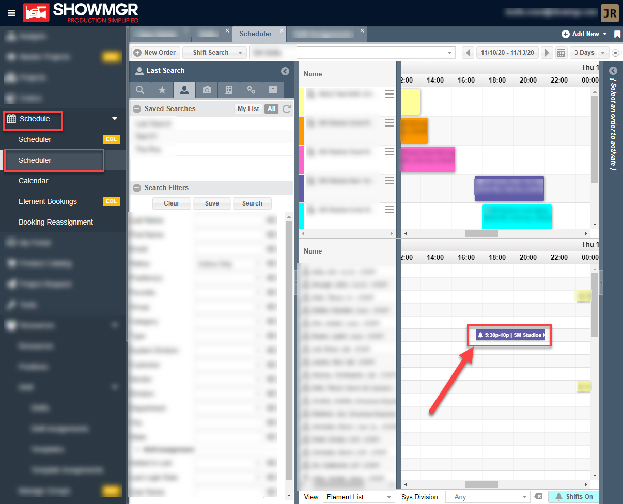Switch to the Scheduler tab
The image size is (623, 504).
pos(255,34)
